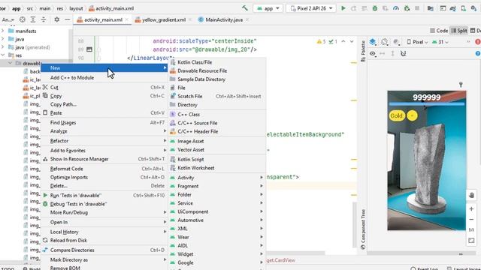481x270 pixels.
Task: Select Image Asset from the New submenu
Action: [x=217, y=141]
